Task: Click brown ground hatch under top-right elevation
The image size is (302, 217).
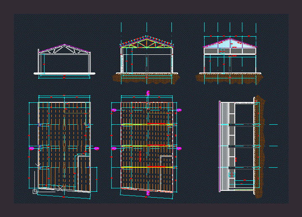Action: coord(230,78)
